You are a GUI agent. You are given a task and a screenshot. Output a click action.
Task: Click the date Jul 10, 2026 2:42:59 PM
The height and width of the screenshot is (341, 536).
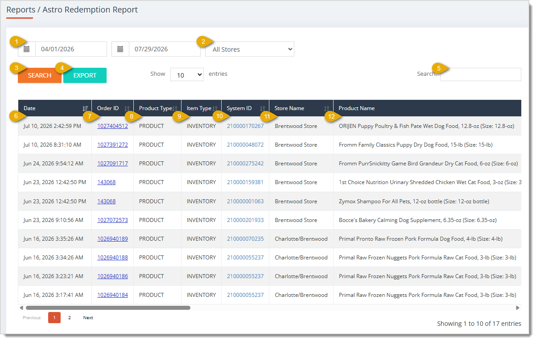tap(53, 126)
